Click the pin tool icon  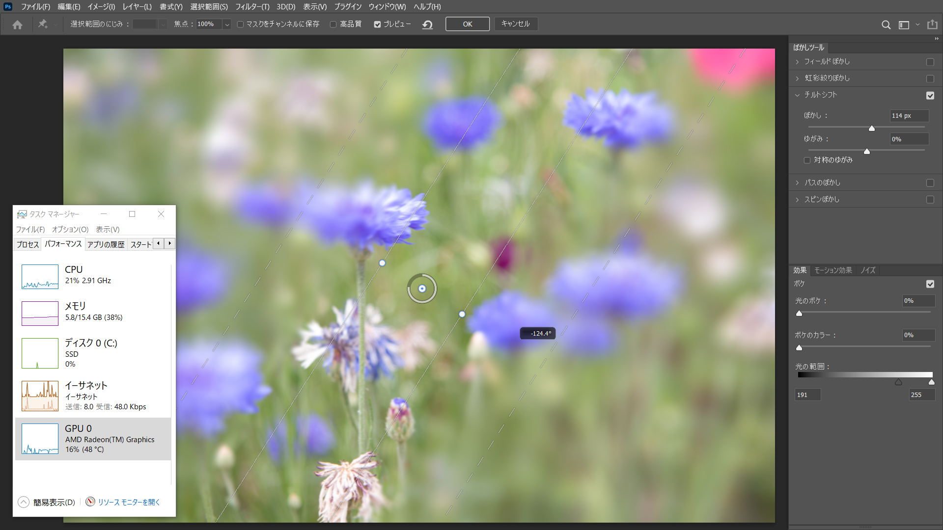(43, 24)
